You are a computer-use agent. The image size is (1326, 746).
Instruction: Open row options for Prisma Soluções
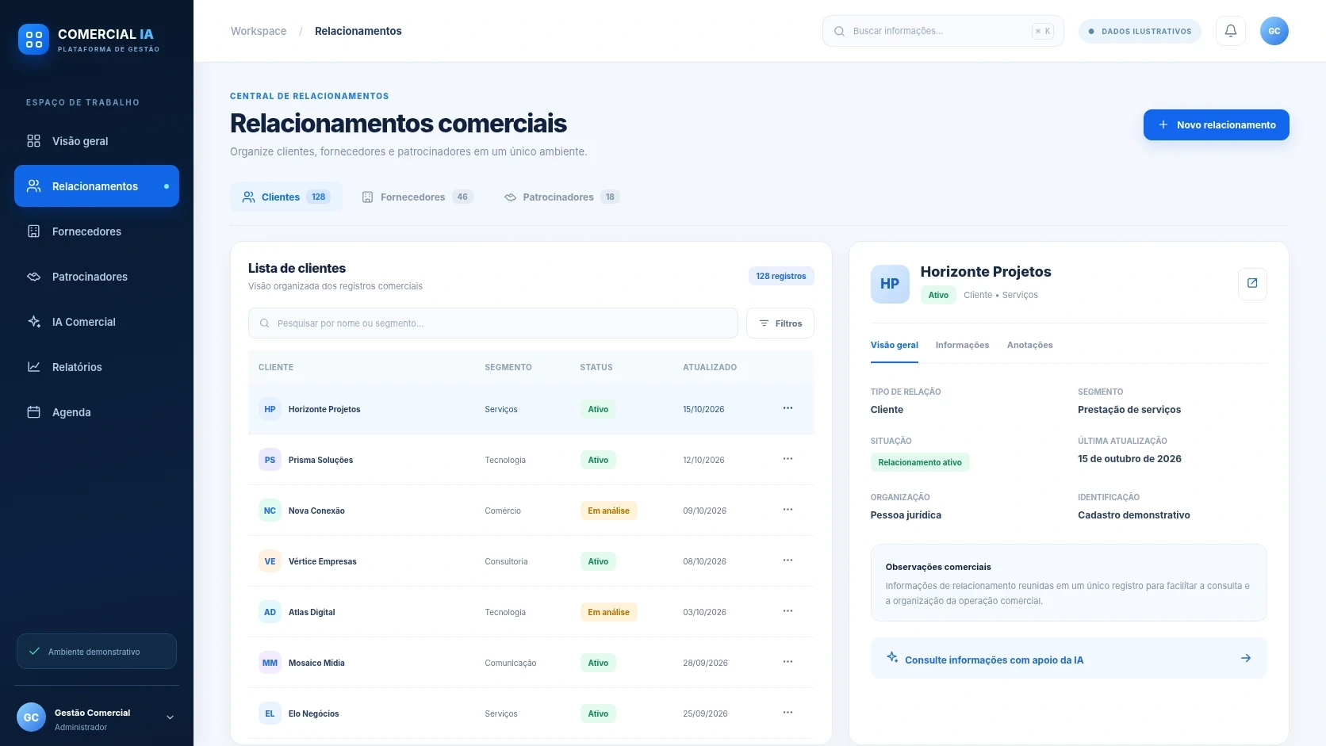pyautogui.click(x=788, y=459)
